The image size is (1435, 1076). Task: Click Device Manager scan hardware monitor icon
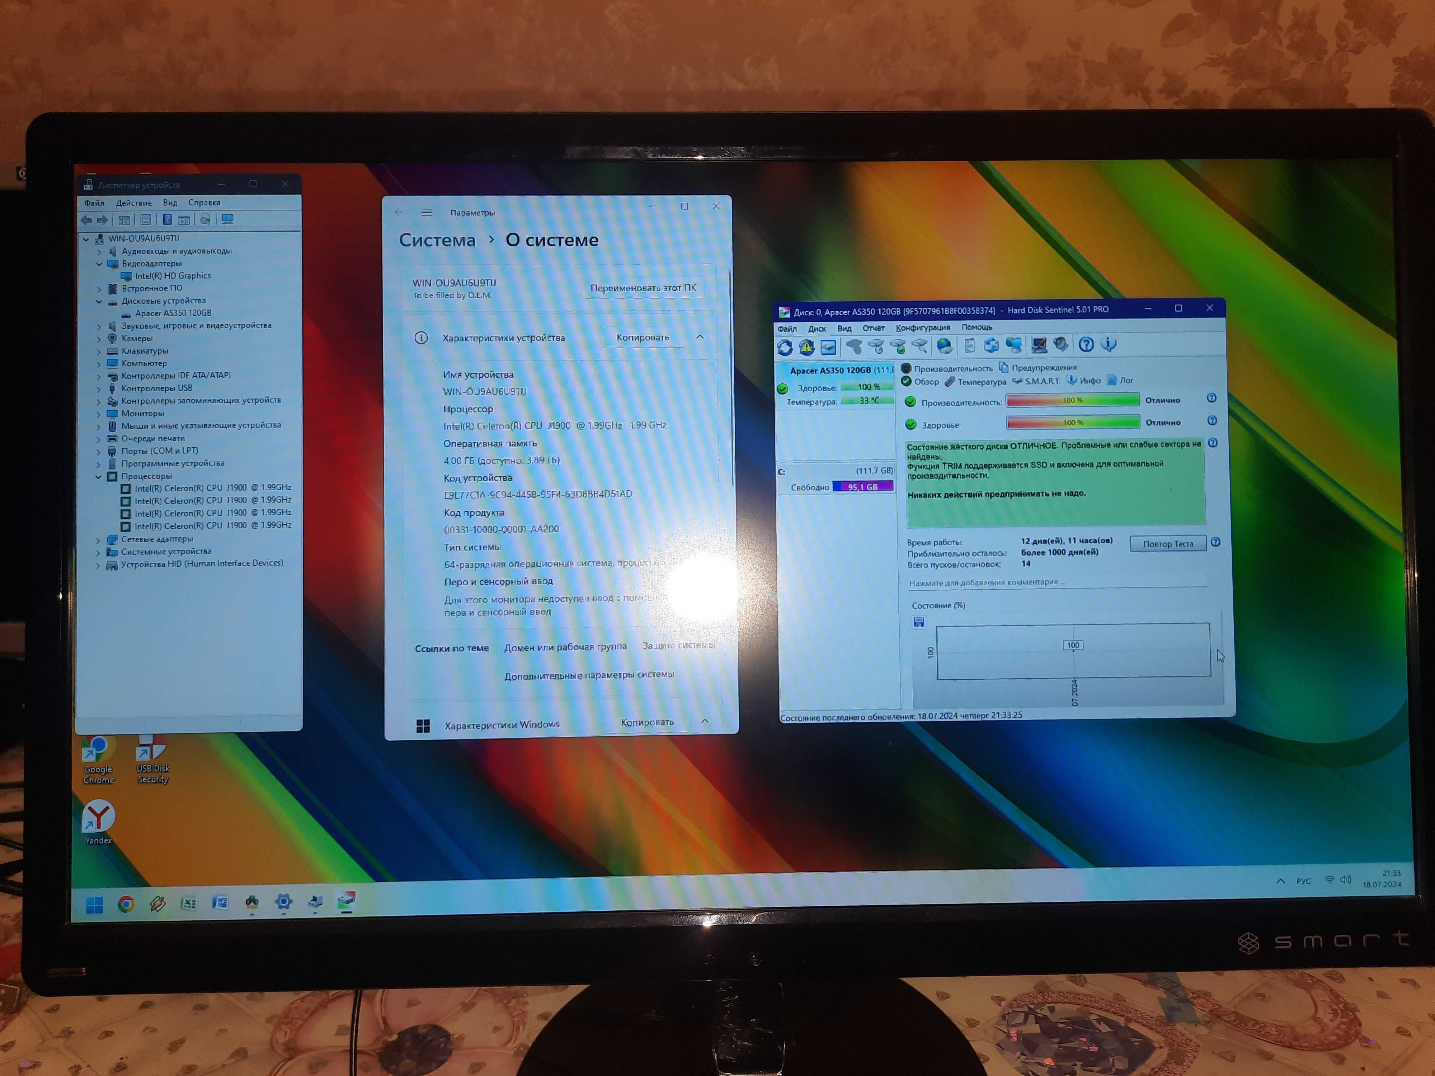point(228,219)
